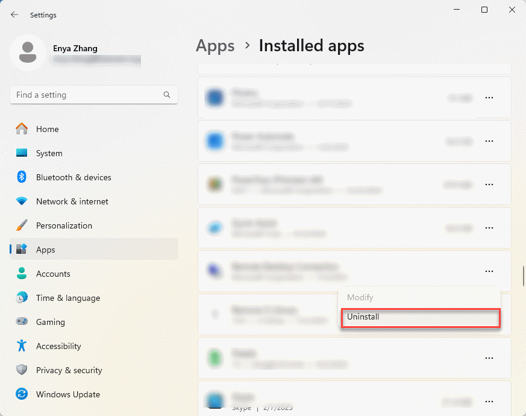Click the Accessibility figure icon
Viewport: 526px width, 416px height.
click(22, 346)
